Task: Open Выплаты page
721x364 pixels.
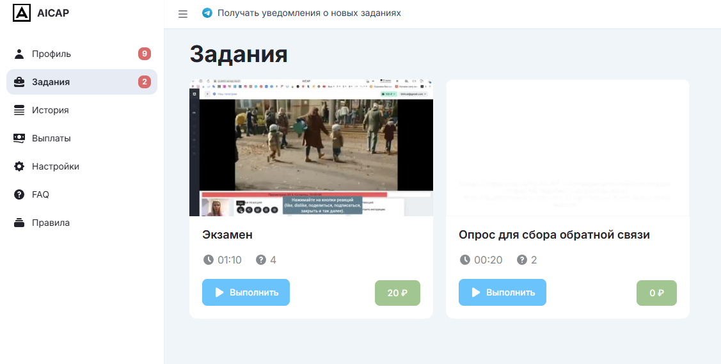Action: (82, 138)
